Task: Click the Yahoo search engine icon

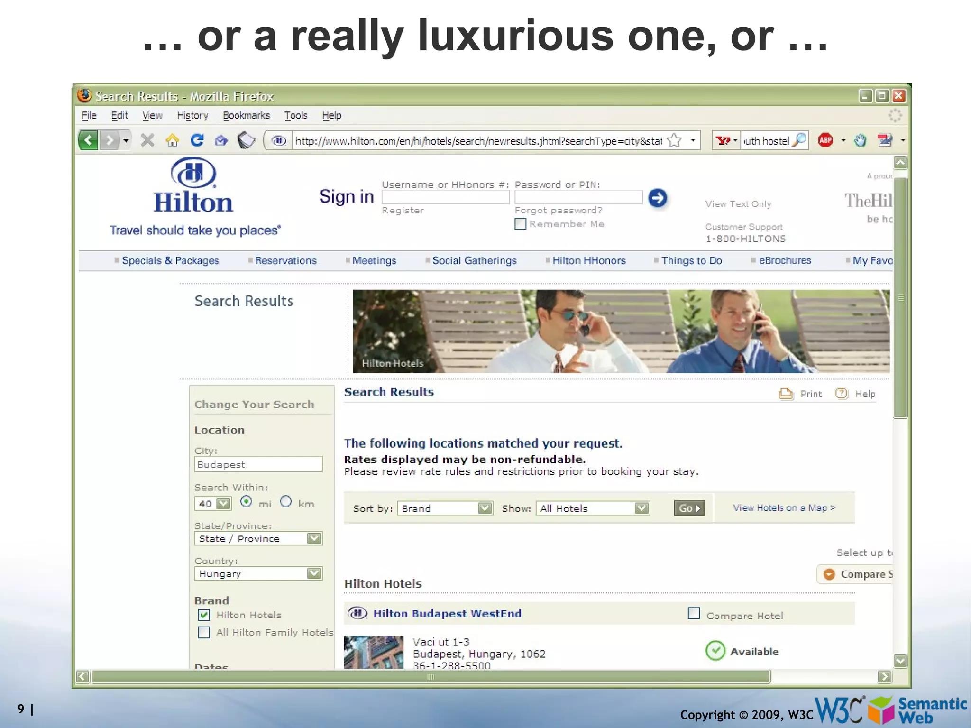Action: (723, 141)
